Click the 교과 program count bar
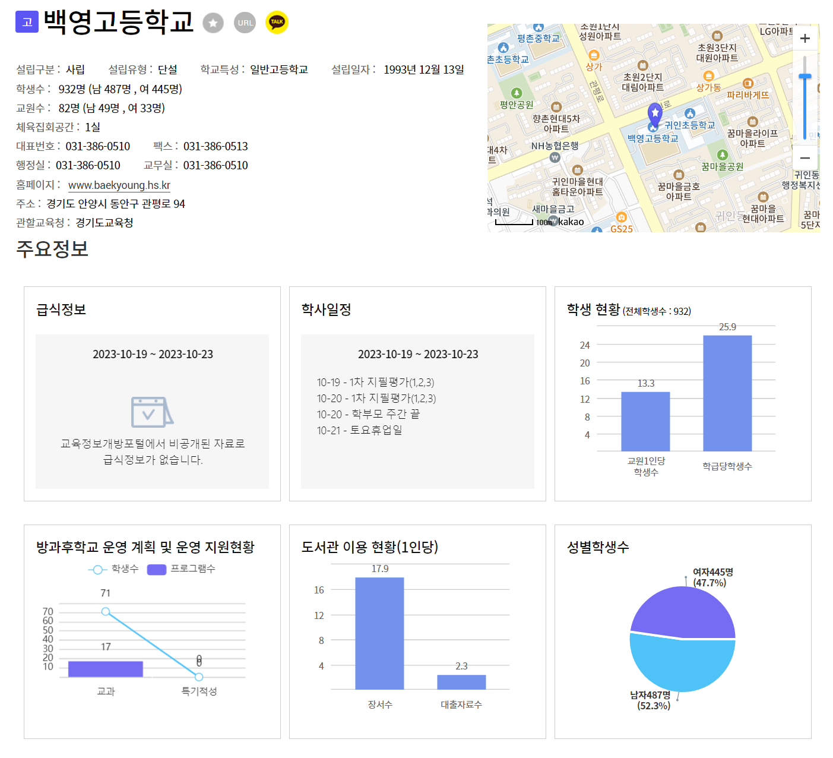This screenshot has height=758, width=833. point(106,669)
